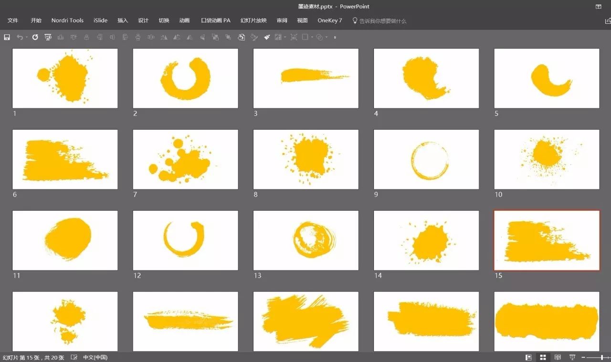Image resolution: width=611 pixels, height=362 pixels.
Task: Select slide 9 thin ring thumbnail
Action: [x=426, y=159]
